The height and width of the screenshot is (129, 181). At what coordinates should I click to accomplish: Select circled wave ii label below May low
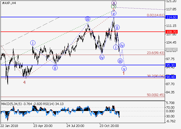55,68
